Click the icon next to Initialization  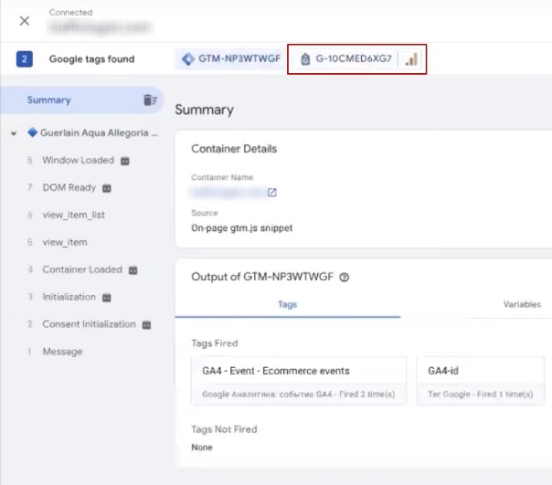(x=106, y=298)
